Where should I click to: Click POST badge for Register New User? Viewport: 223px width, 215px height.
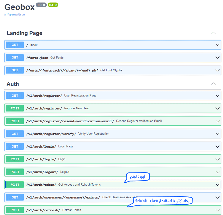[x=15, y=108]
